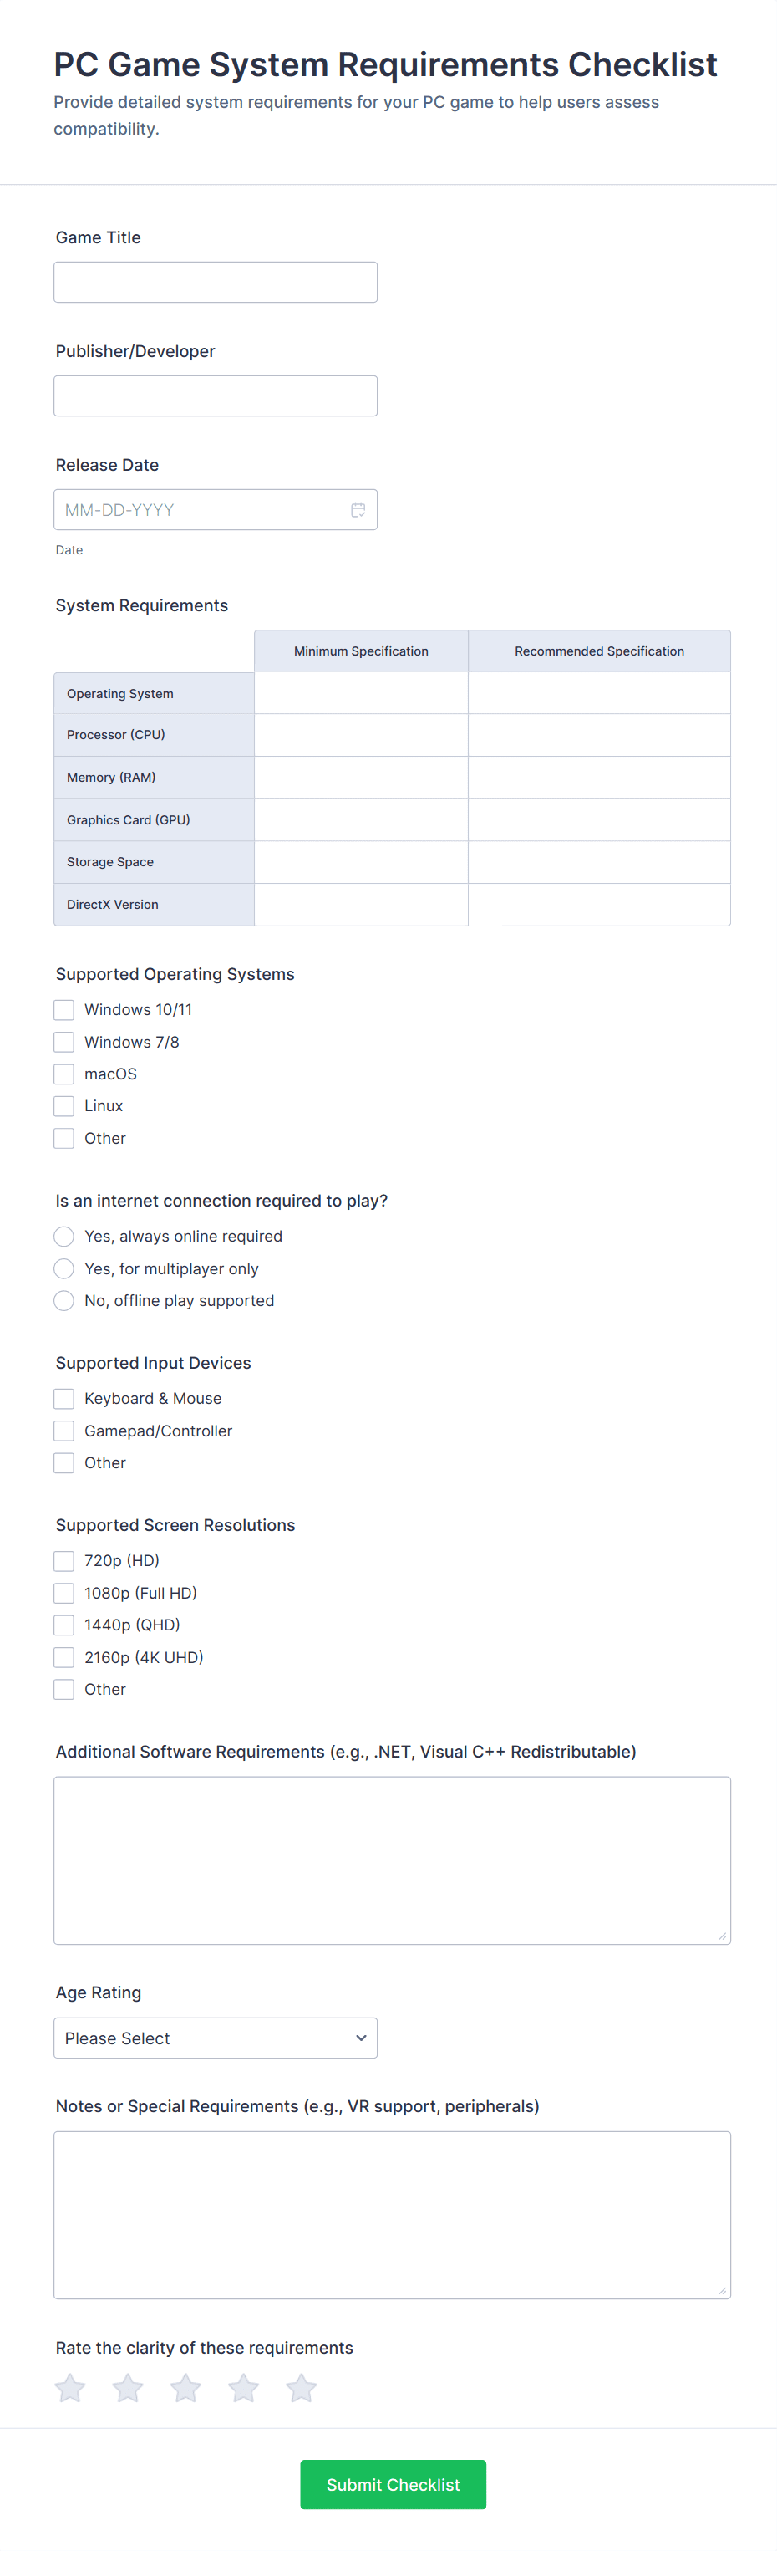
Task: Open the Release Date calendar picker icon
Action: [x=358, y=510]
